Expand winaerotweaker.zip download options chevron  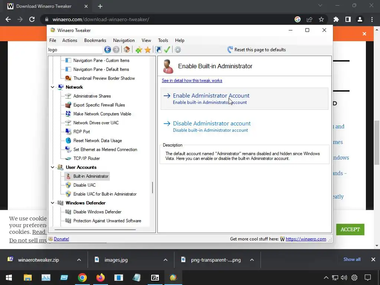click(79, 260)
